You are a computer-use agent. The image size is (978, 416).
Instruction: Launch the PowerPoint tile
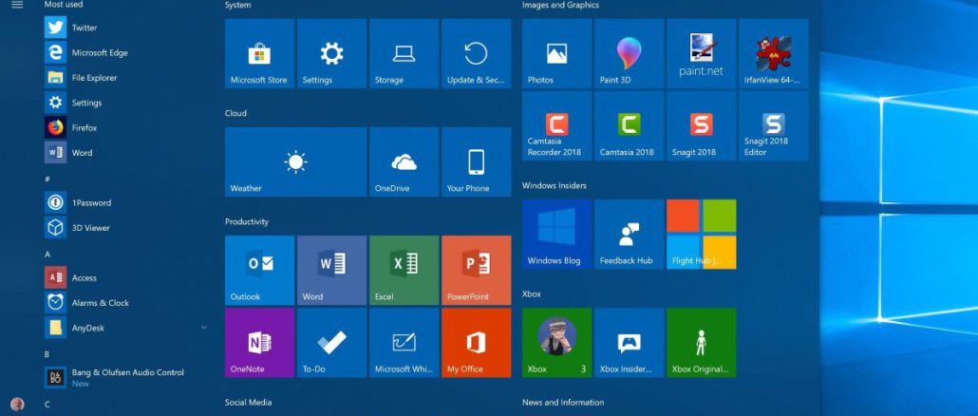[x=477, y=271]
